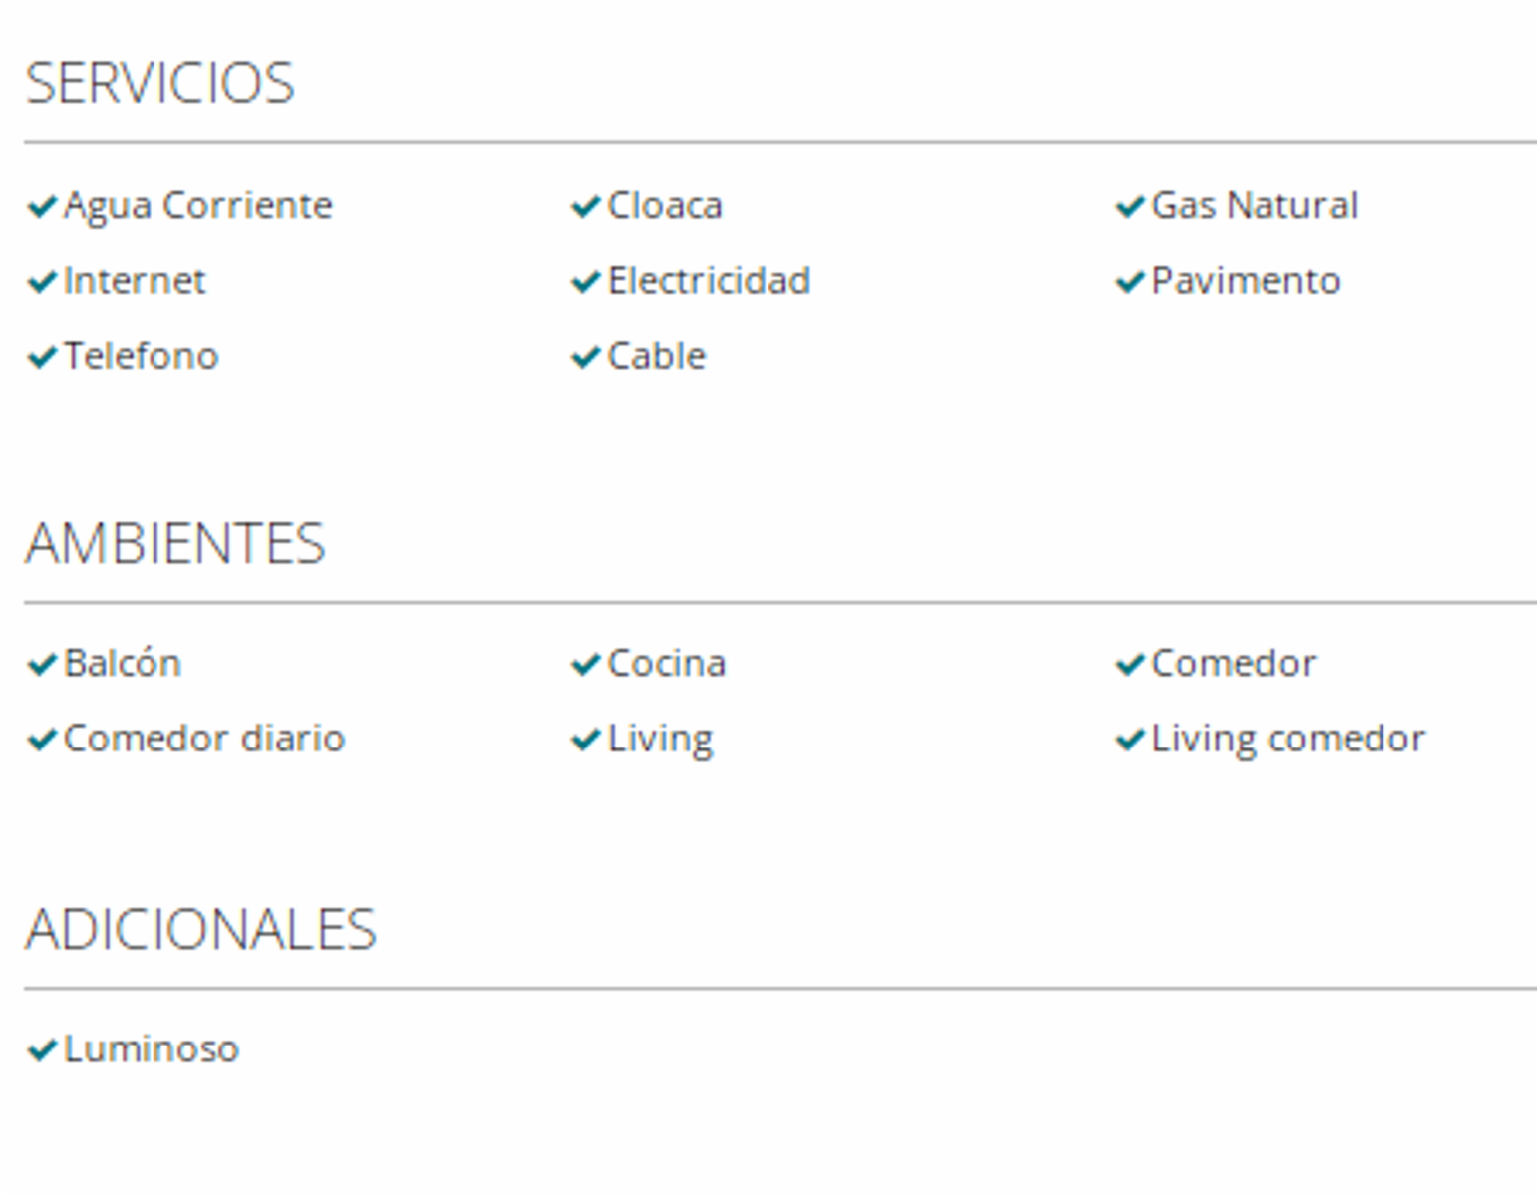
Task: Click the checkmark icon beside Gas Natural
Action: (x=1130, y=206)
